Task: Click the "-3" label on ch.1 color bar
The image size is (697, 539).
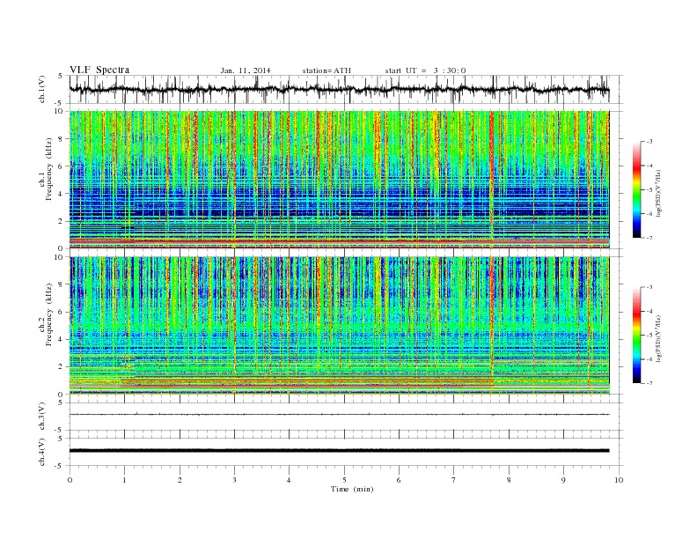Action: [x=649, y=142]
